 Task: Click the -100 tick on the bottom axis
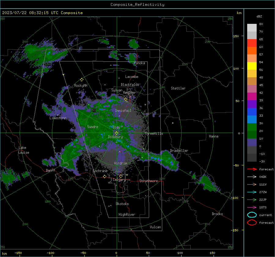[50, 253]
